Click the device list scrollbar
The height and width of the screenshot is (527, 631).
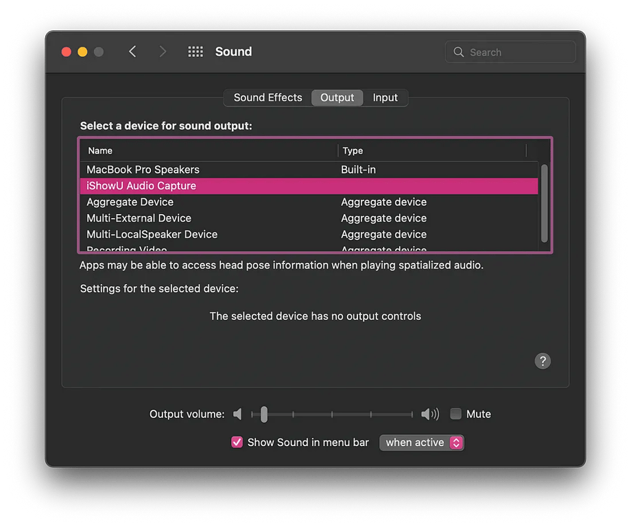(x=544, y=203)
